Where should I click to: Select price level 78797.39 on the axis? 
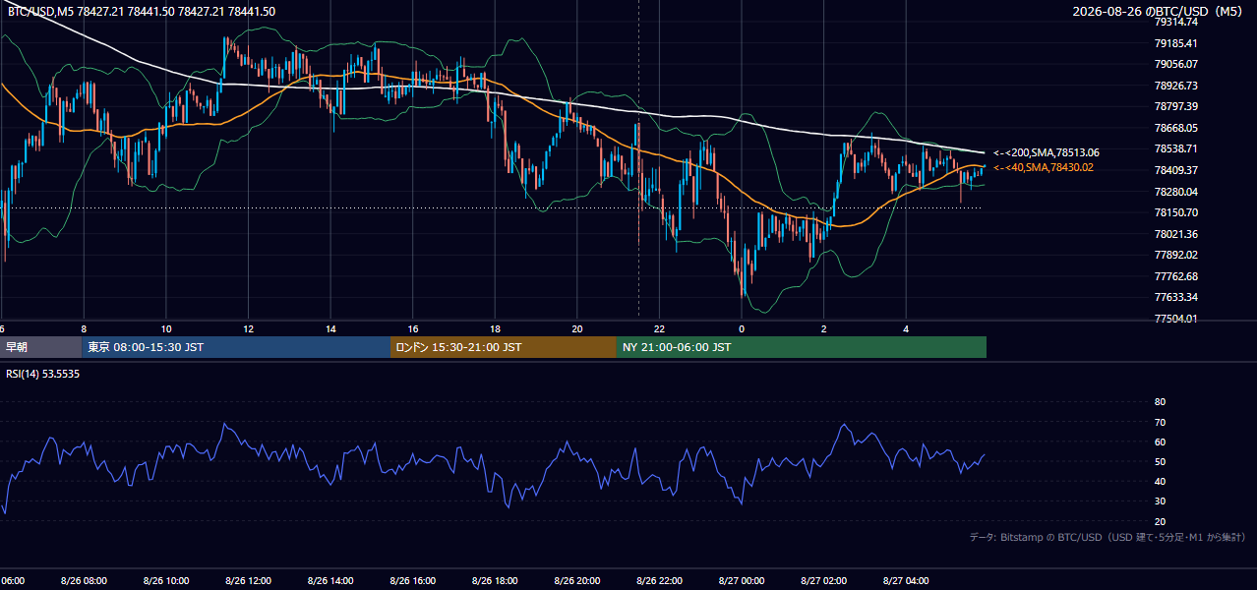click(x=1176, y=106)
